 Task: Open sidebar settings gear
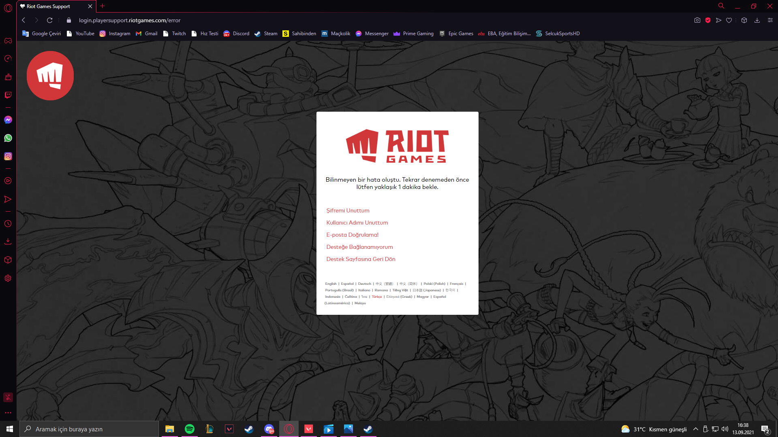click(x=8, y=278)
